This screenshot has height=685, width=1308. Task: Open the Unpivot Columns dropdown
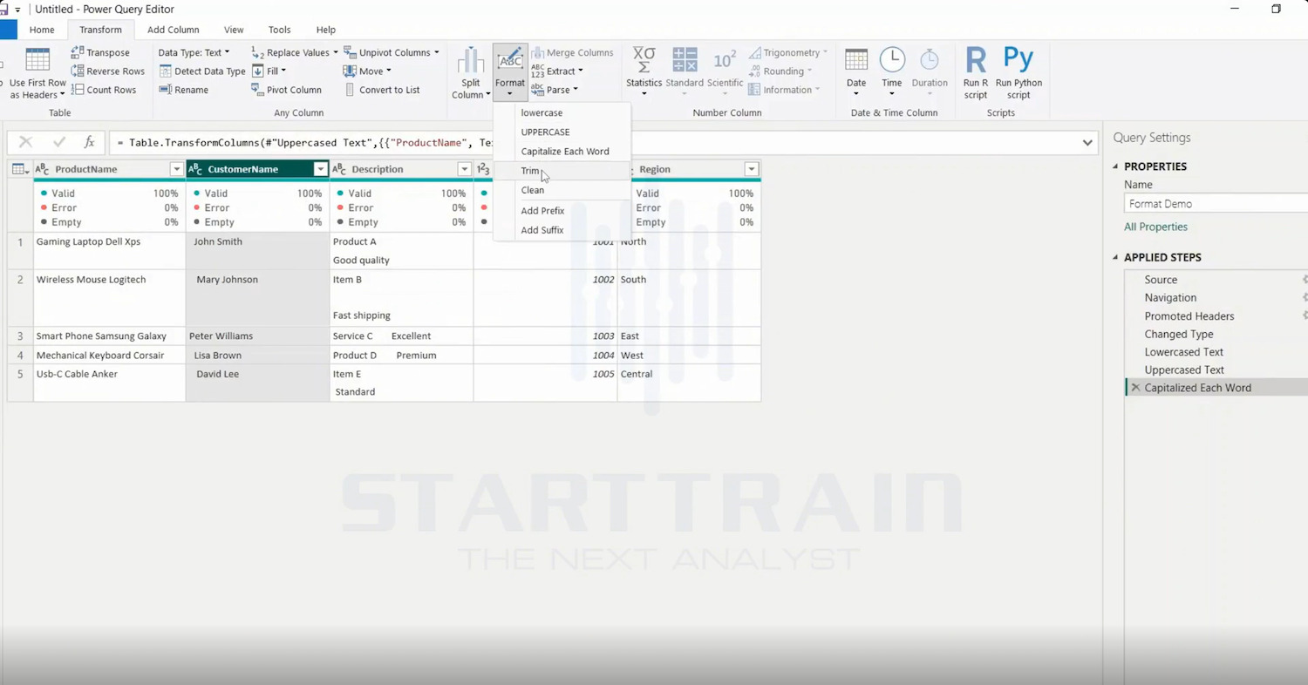pyautogui.click(x=392, y=52)
